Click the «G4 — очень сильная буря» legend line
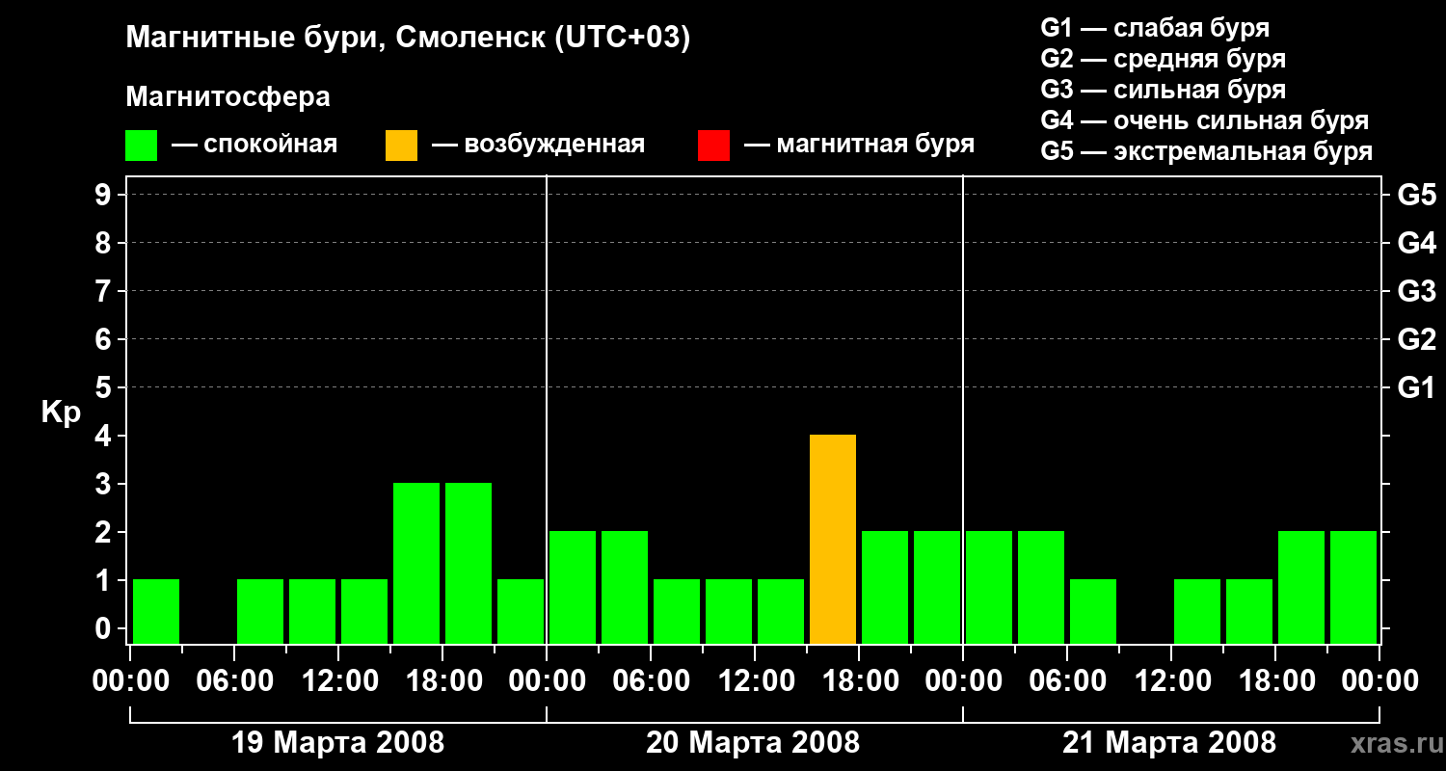This screenshot has width=1446, height=771. 1205,120
